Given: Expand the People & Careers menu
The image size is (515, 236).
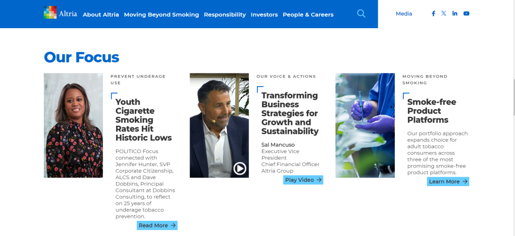Looking at the screenshot, I should (308, 15).
